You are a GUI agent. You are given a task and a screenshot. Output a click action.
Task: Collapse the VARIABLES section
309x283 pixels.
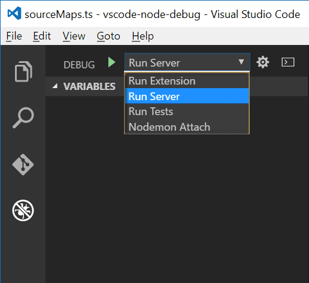point(55,86)
